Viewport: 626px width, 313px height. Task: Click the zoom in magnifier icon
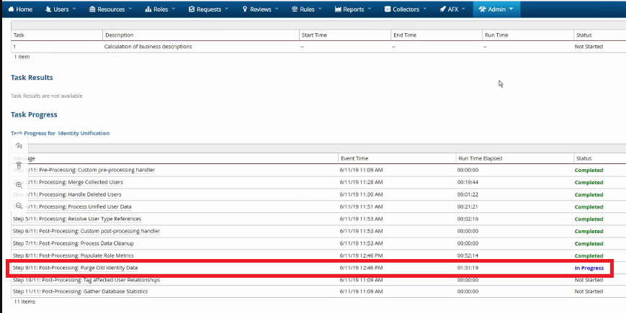19,185
